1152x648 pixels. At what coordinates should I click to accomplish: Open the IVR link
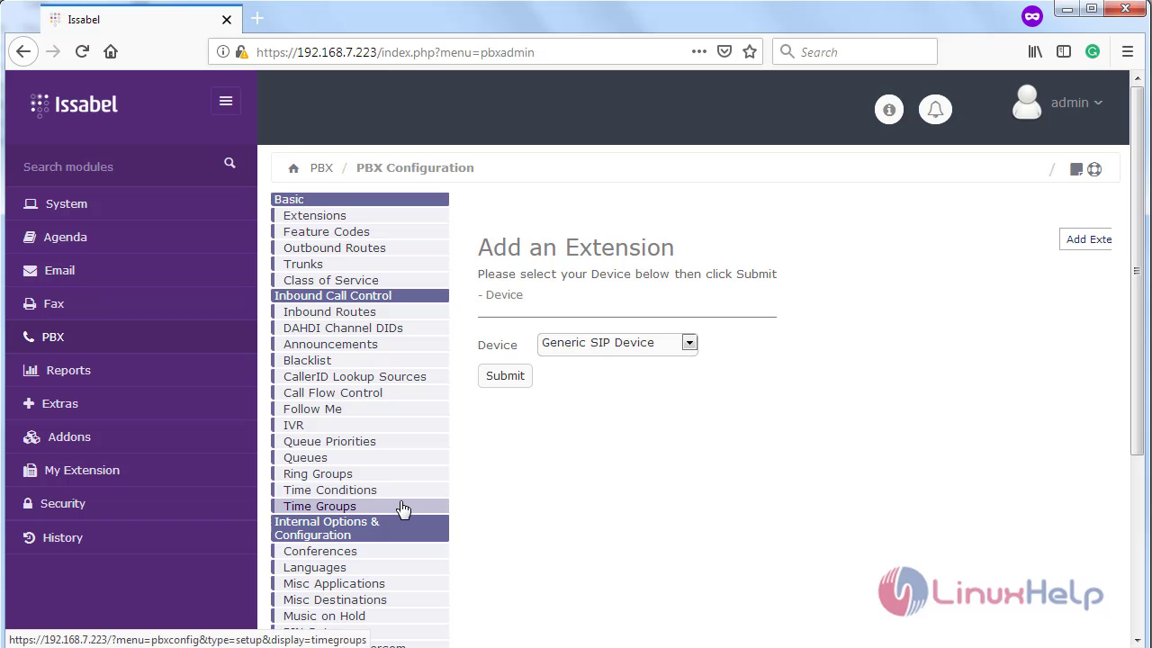[293, 425]
